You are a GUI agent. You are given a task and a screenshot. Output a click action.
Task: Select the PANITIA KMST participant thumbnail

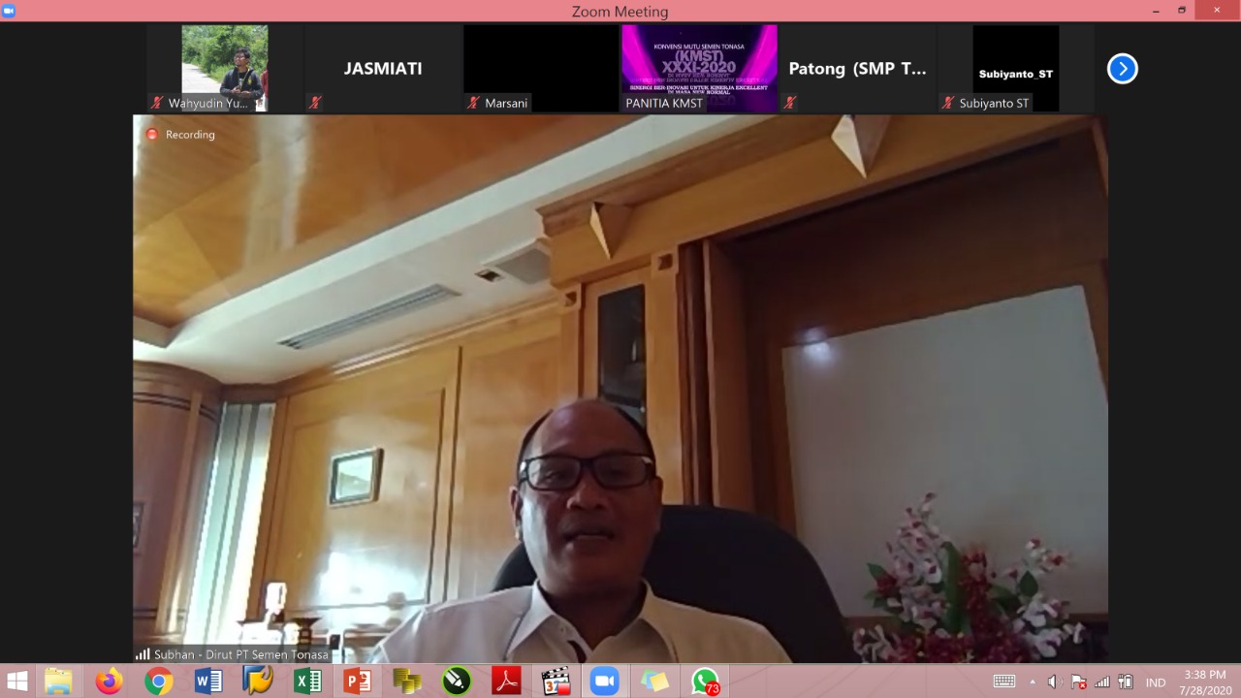pyautogui.click(x=699, y=68)
